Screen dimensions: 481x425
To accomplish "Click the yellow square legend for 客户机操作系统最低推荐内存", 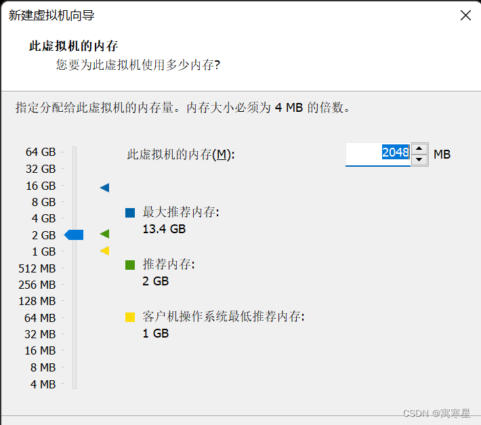I will point(130,317).
